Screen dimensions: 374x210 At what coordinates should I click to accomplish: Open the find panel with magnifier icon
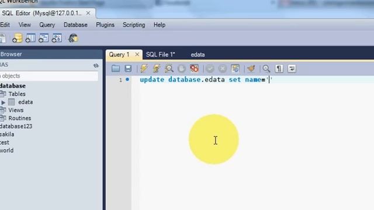tap(266, 69)
